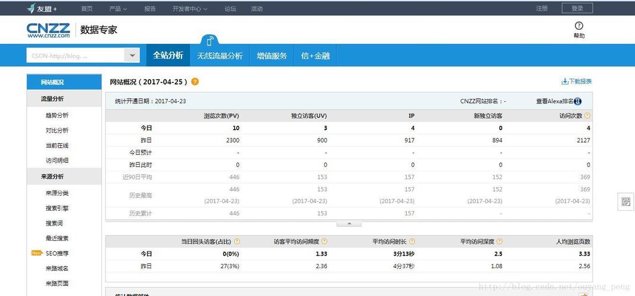
Task: Open 来源分类 in the sidebar
Action: [x=57, y=194]
